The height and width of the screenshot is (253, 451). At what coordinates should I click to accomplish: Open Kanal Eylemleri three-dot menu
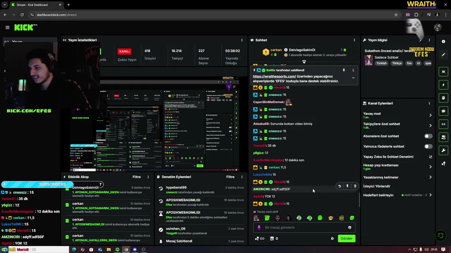pyautogui.click(x=429, y=103)
